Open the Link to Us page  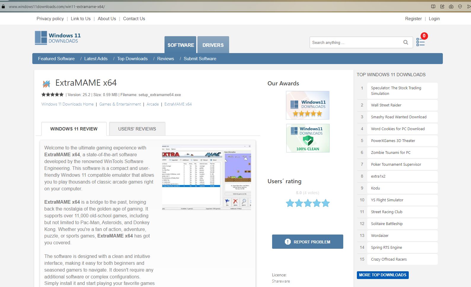click(x=81, y=19)
